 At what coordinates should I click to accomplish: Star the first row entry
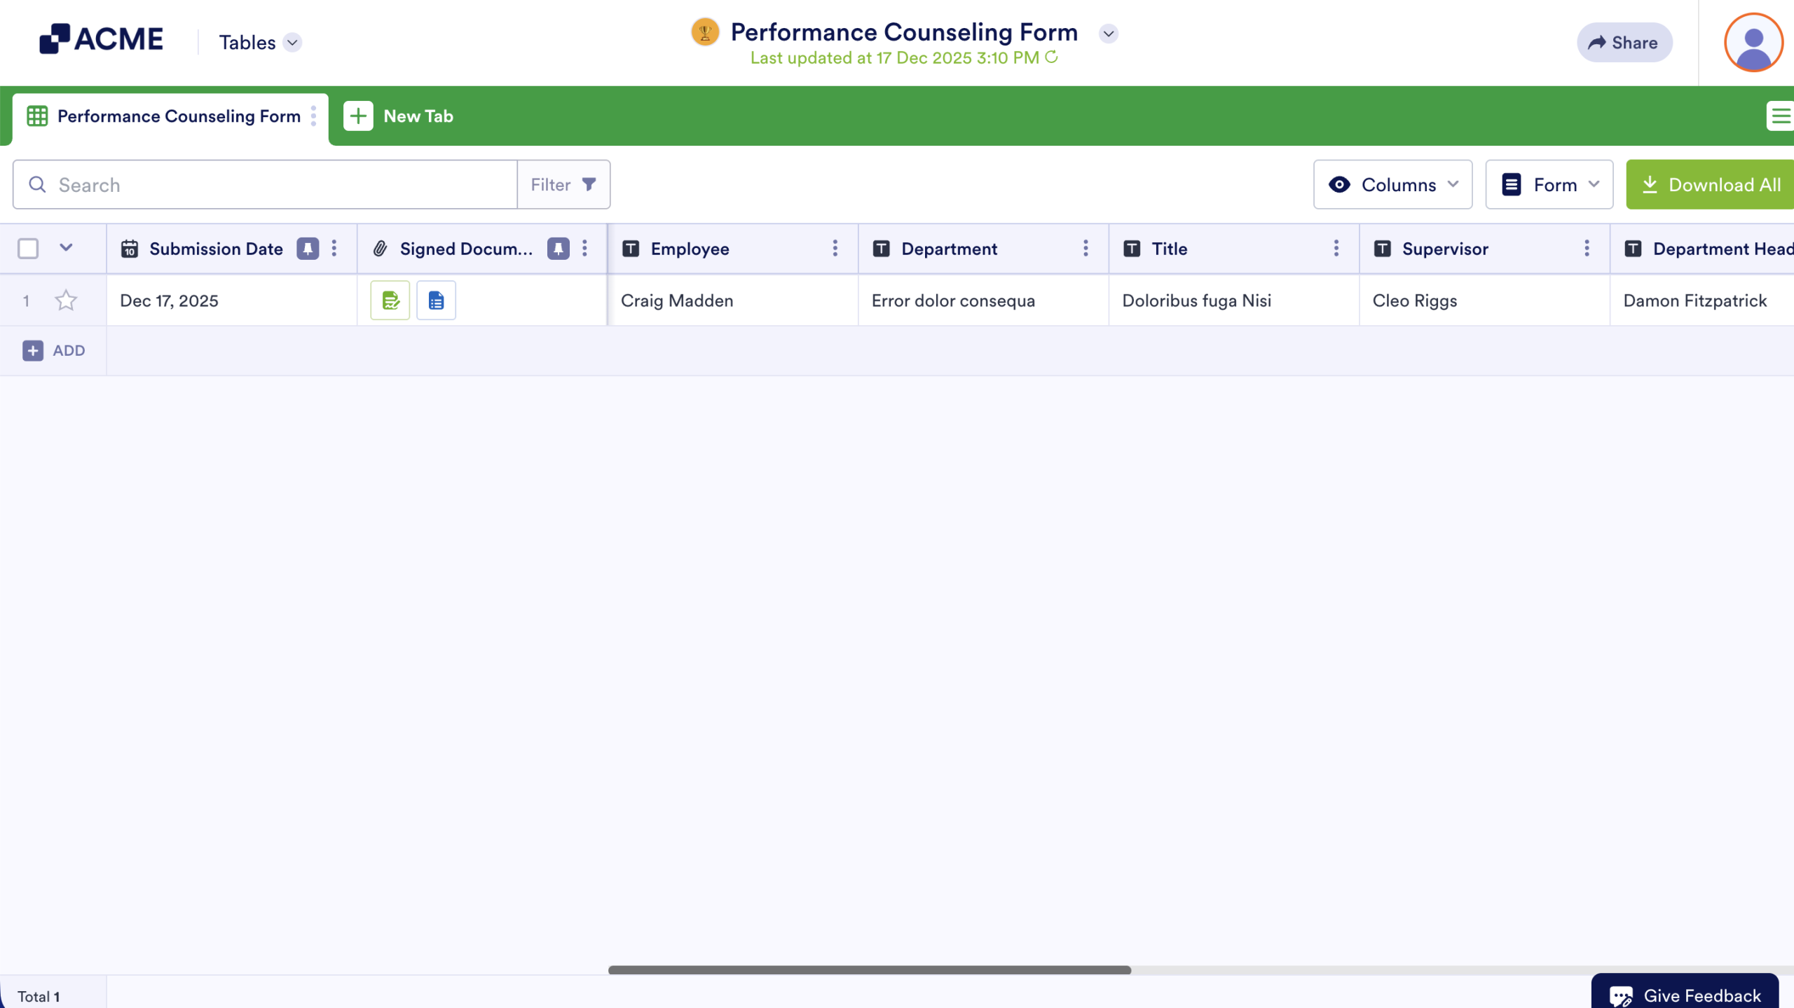click(66, 301)
